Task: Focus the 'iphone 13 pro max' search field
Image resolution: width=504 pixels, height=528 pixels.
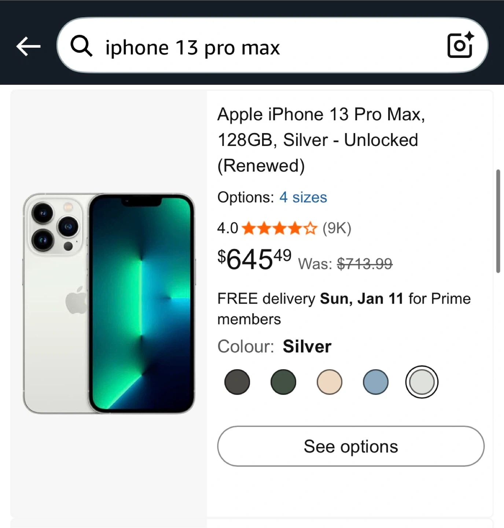Action: 257,47
